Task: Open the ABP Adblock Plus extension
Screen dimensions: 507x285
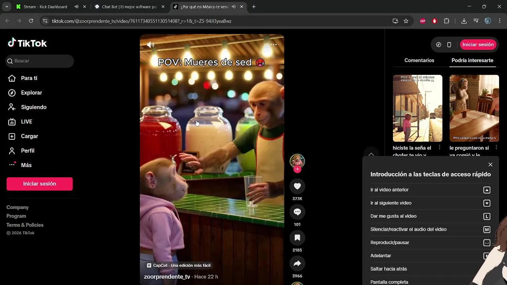Action: click(423, 21)
